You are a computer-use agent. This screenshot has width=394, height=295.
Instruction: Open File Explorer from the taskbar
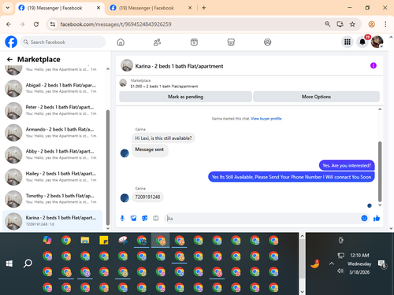[85, 240]
